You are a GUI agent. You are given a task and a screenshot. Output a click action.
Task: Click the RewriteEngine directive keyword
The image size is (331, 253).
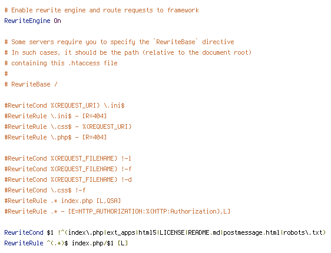pos(27,21)
